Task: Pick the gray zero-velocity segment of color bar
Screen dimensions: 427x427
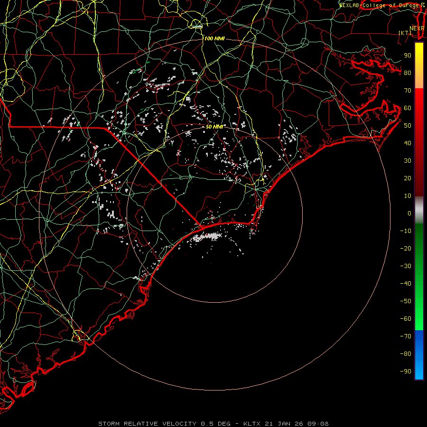Action: [x=419, y=210]
